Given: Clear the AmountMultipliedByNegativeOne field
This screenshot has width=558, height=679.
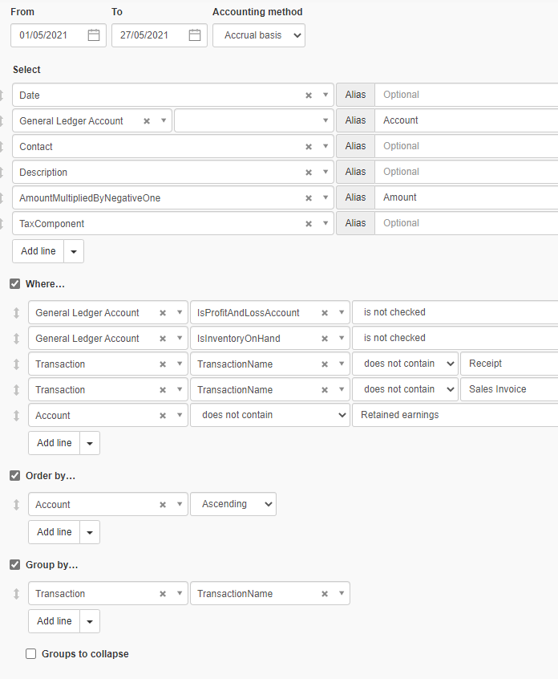Looking at the screenshot, I should pyautogui.click(x=309, y=198).
